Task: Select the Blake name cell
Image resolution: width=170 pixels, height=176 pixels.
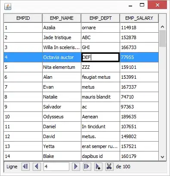Action: click(62, 156)
